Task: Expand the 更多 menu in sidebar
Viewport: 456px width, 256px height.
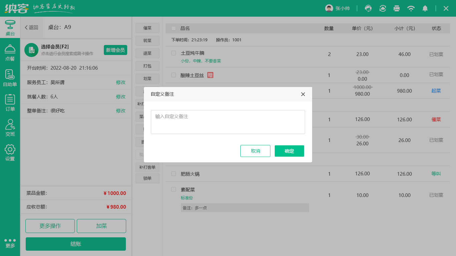Action: (10, 243)
